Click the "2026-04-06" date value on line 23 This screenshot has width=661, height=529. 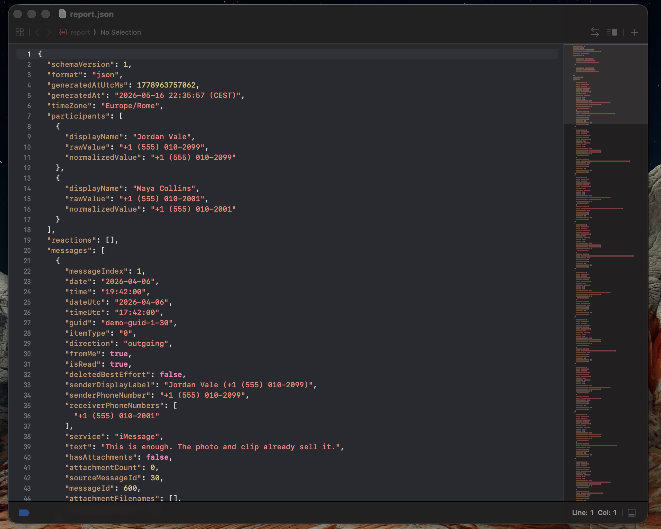coord(128,282)
